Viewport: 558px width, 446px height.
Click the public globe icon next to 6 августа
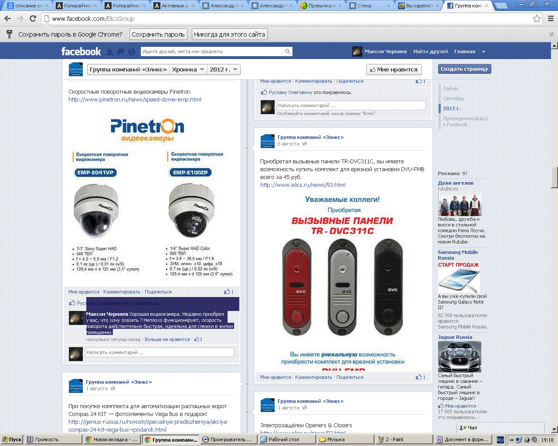305,144
